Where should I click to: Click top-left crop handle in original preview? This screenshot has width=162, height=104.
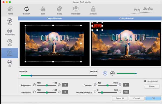(x=25, y=25)
